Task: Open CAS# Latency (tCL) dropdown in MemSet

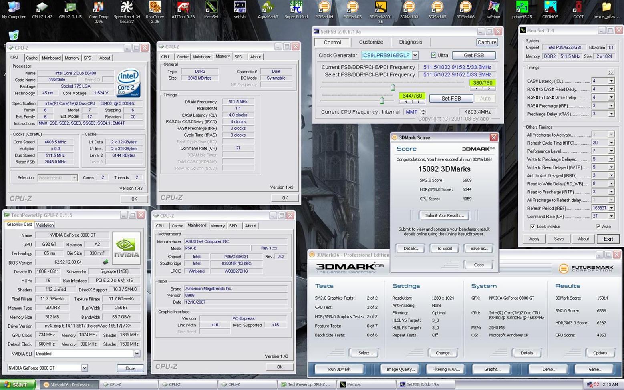Action: pos(611,81)
